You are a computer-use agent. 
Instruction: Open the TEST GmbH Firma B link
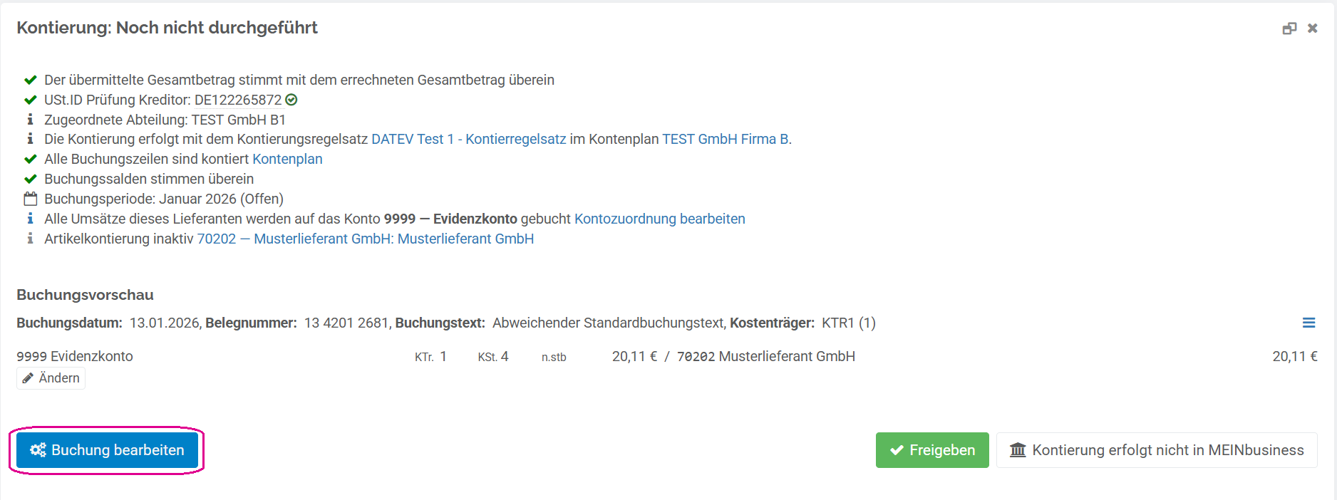point(725,139)
